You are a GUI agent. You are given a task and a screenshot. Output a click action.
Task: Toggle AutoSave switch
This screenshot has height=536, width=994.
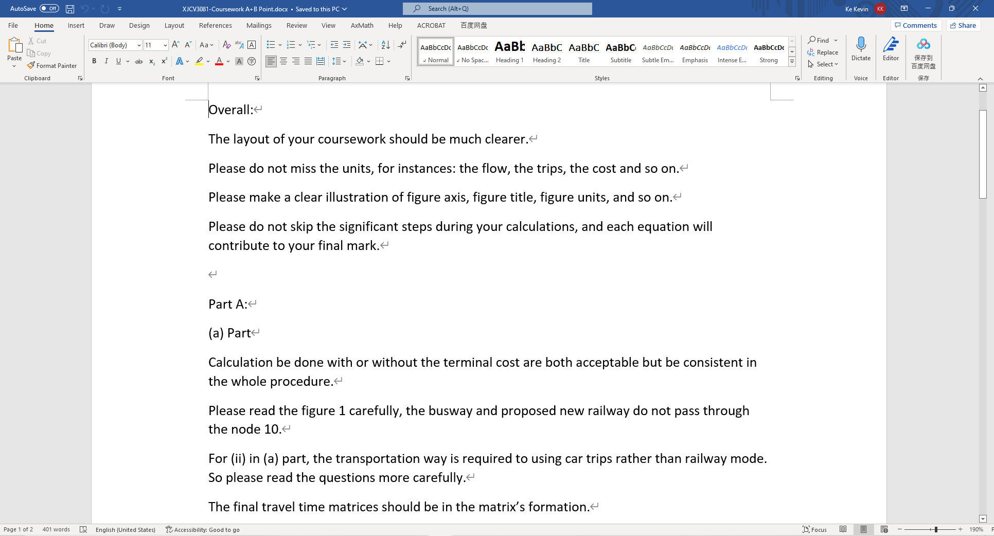tap(49, 9)
